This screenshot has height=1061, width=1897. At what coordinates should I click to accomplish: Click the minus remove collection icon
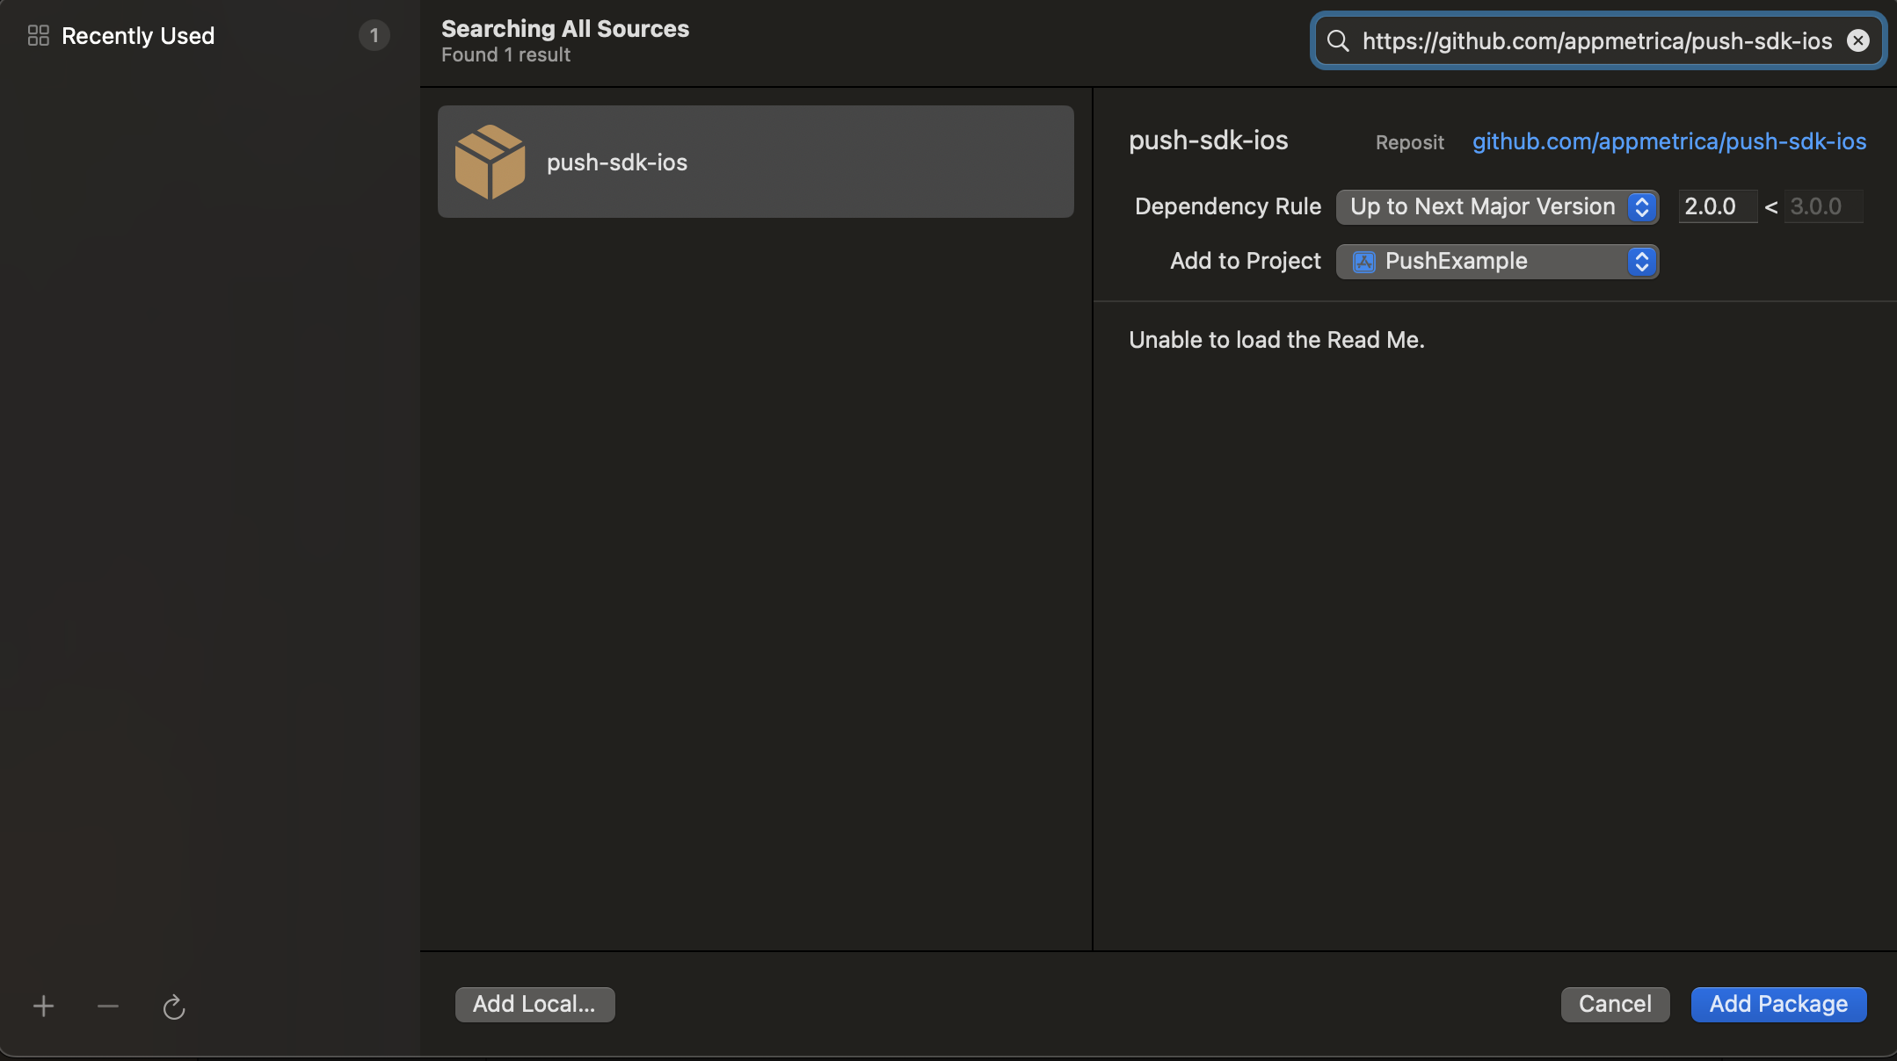(x=108, y=1006)
